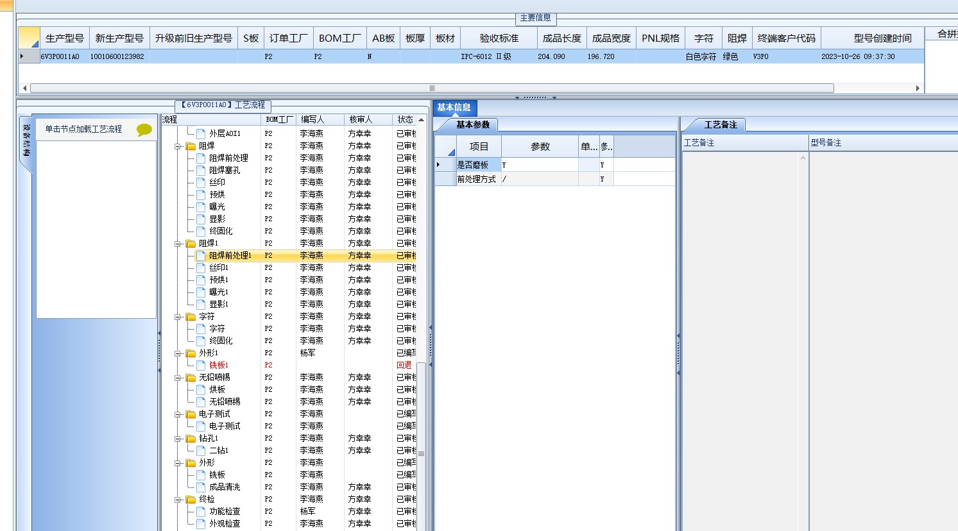Viewport: 958px width, 531px height.
Task: Collapse the 电子测试 folder node
Action: pos(178,414)
